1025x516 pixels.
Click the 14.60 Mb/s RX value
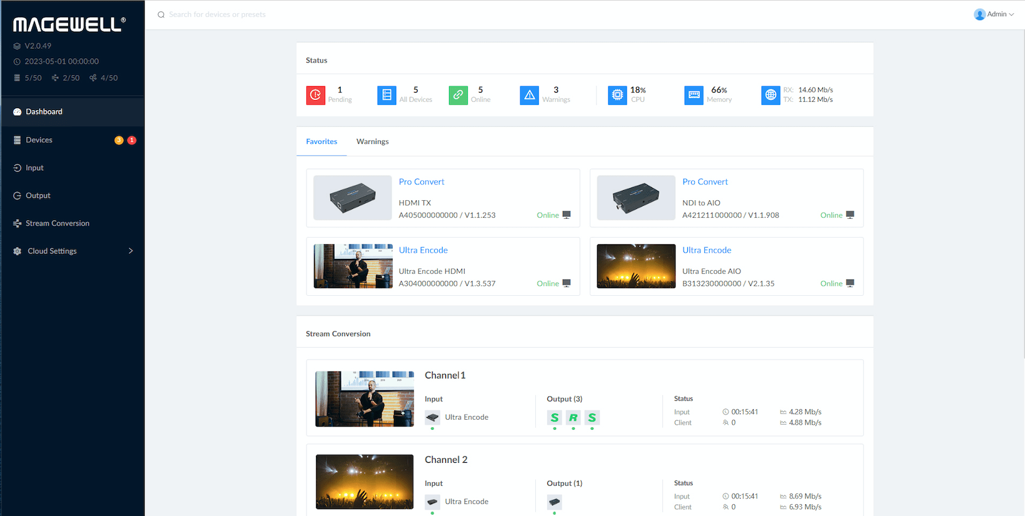pos(815,90)
